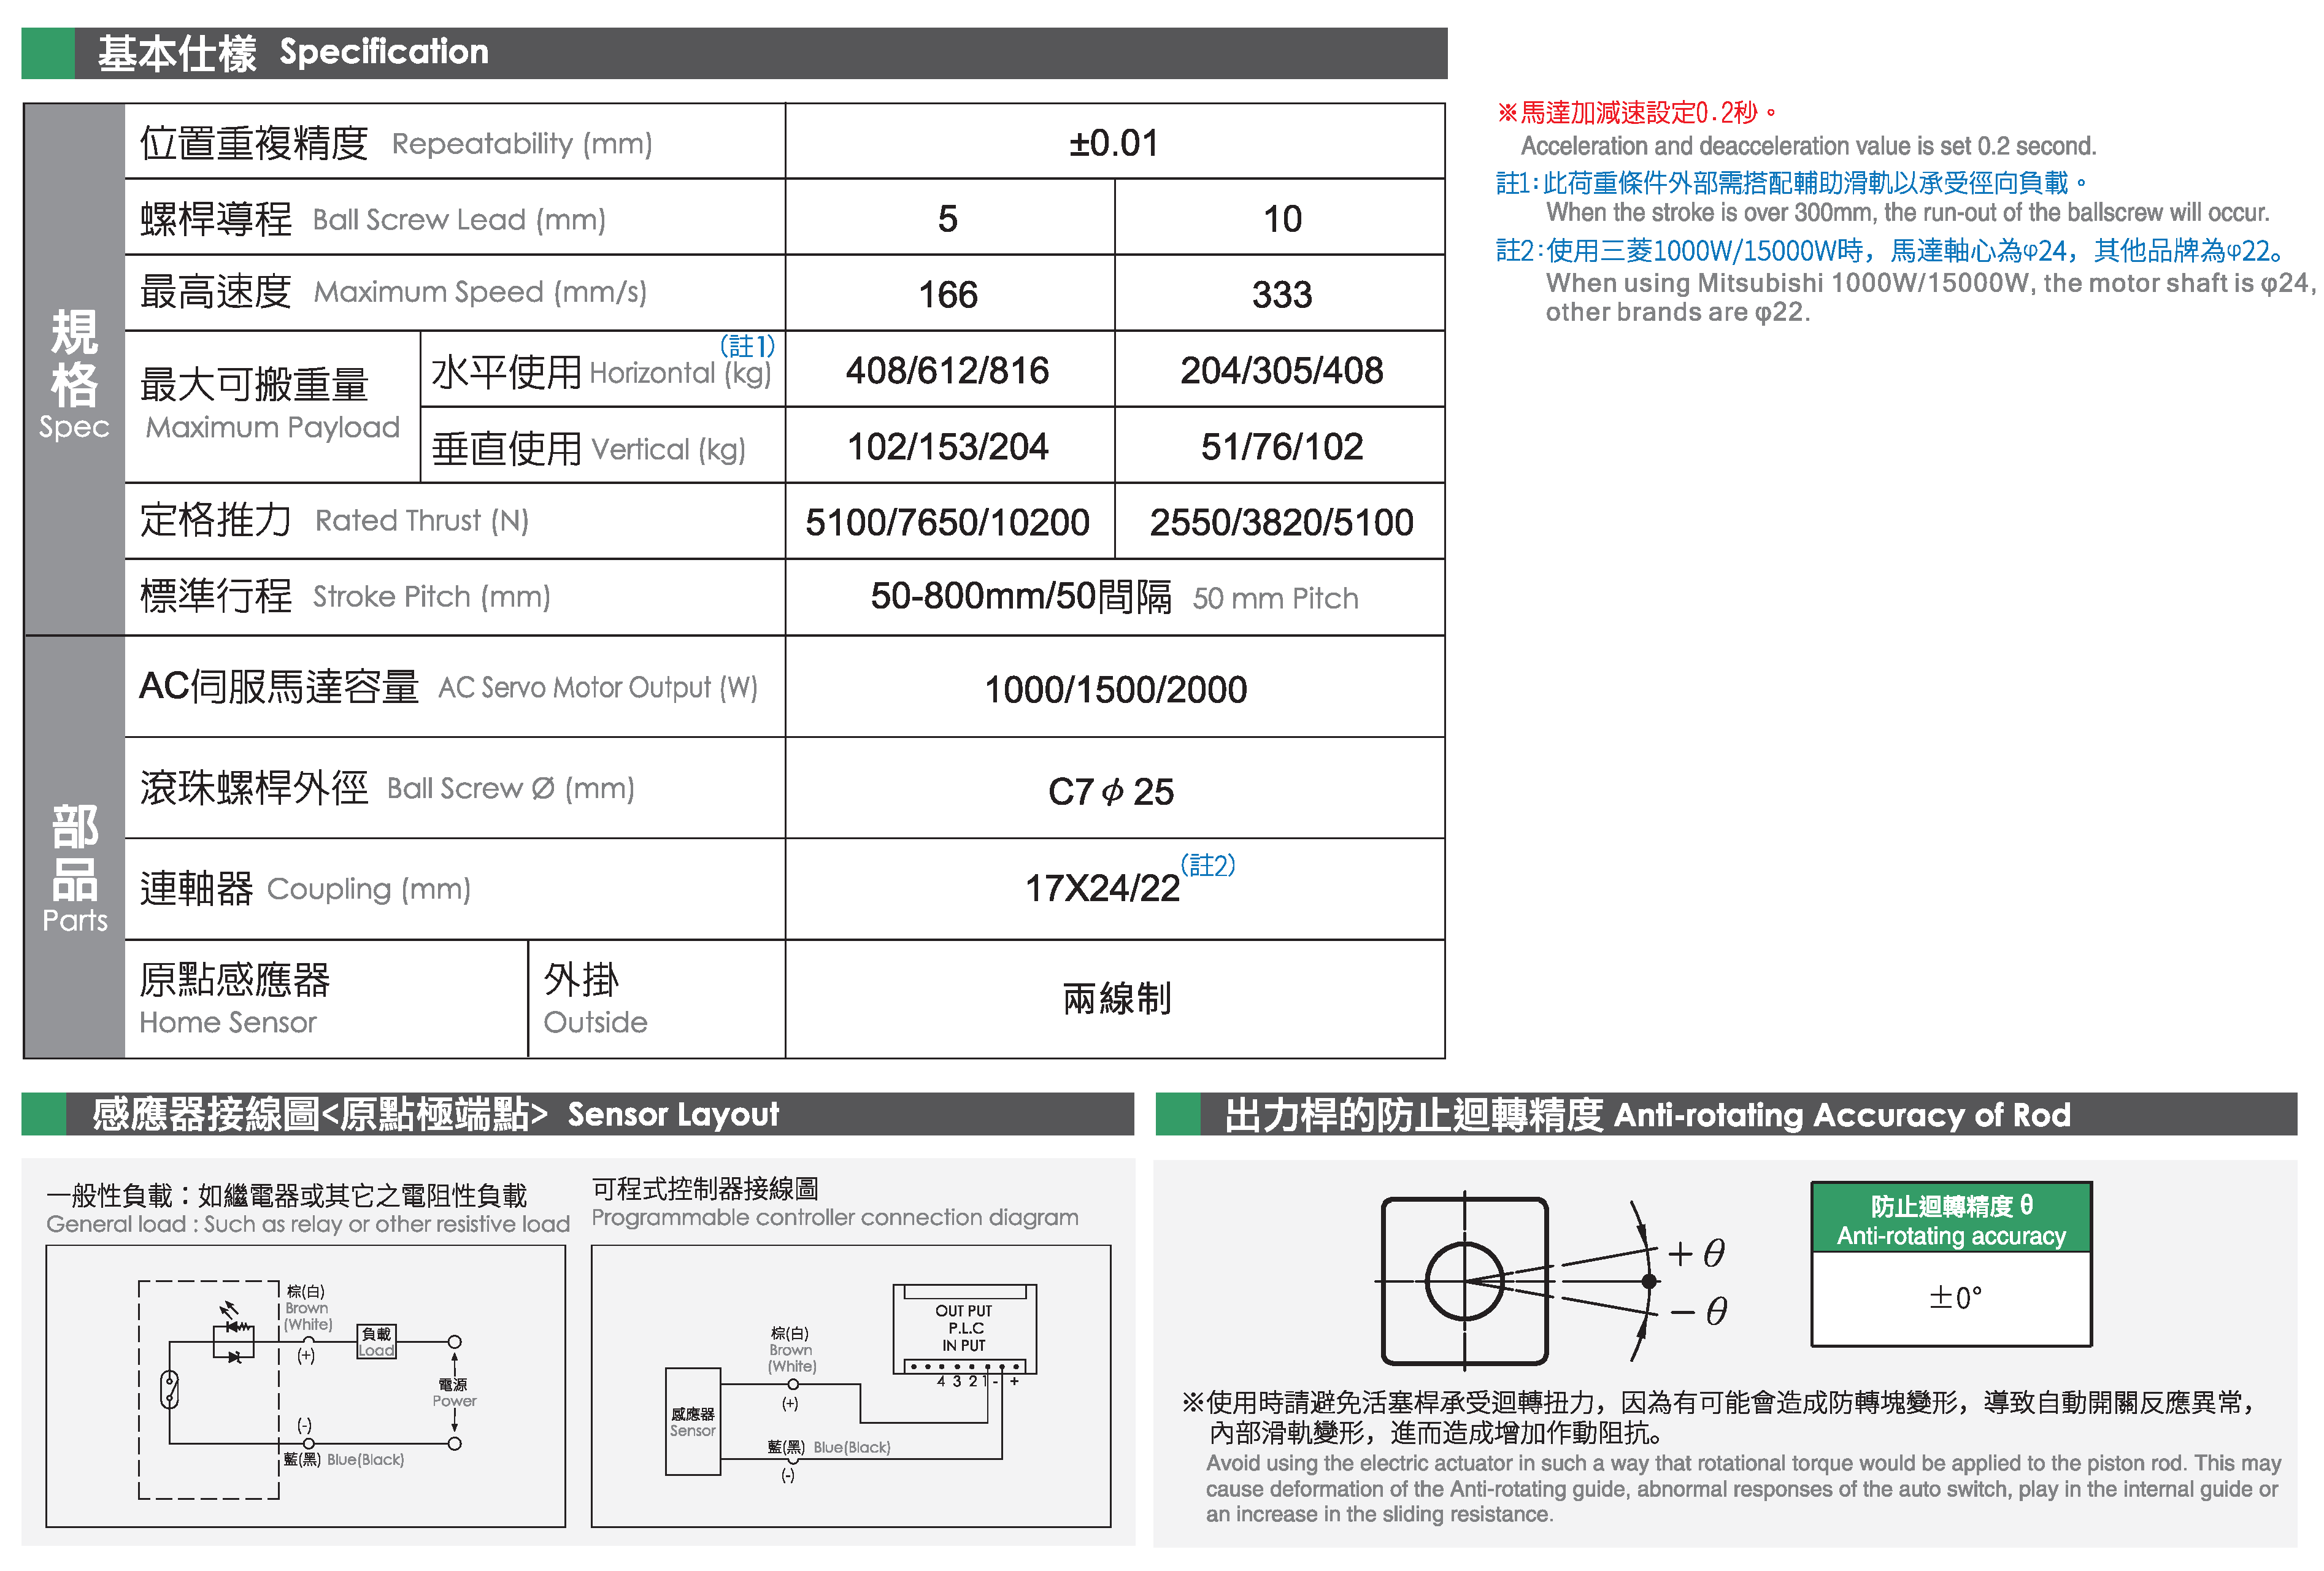Click the reed switch symbol in dashed box
The height and width of the screenshot is (1571, 2324).
pyautogui.click(x=170, y=1389)
